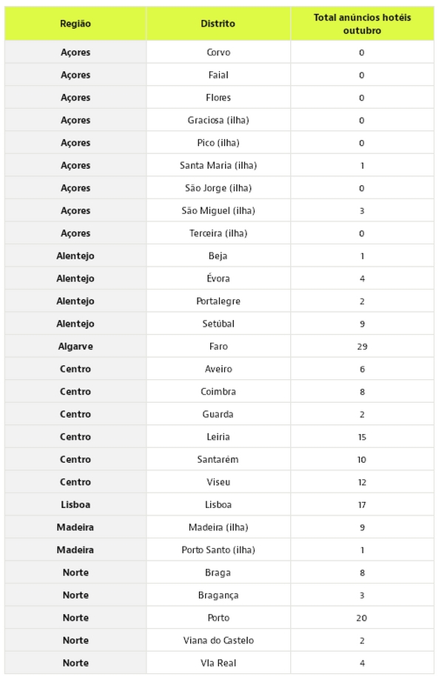Click the value 29 for Faro
This screenshot has height=688, width=444.
pyautogui.click(x=362, y=346)
